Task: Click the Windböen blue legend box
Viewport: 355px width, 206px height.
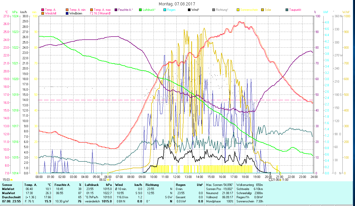Action: point(67,13)
